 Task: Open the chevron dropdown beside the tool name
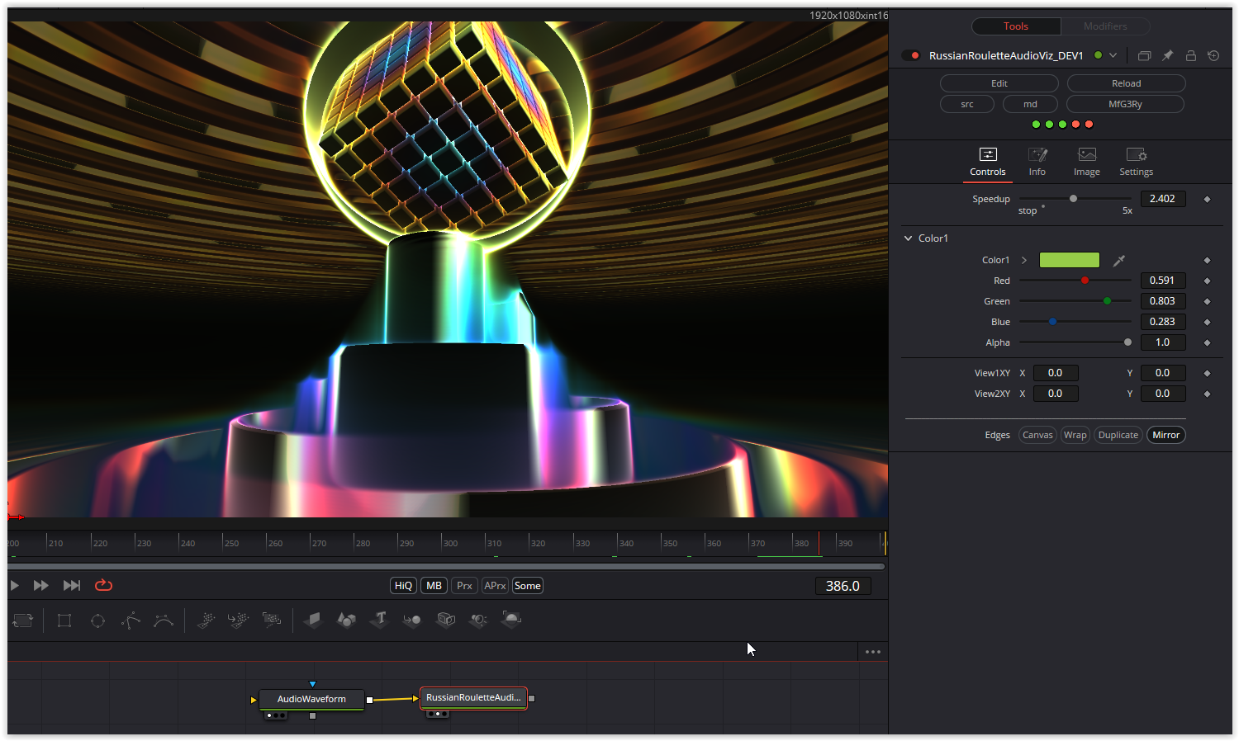[1113, 55]
